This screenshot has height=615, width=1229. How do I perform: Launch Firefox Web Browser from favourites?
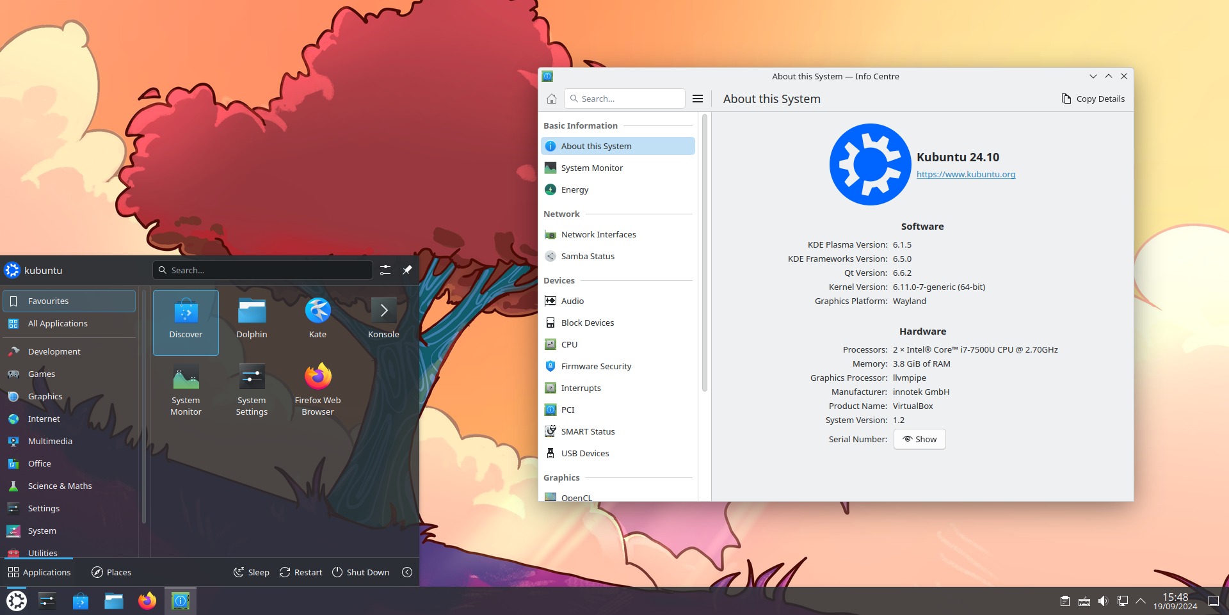(317, 389)
